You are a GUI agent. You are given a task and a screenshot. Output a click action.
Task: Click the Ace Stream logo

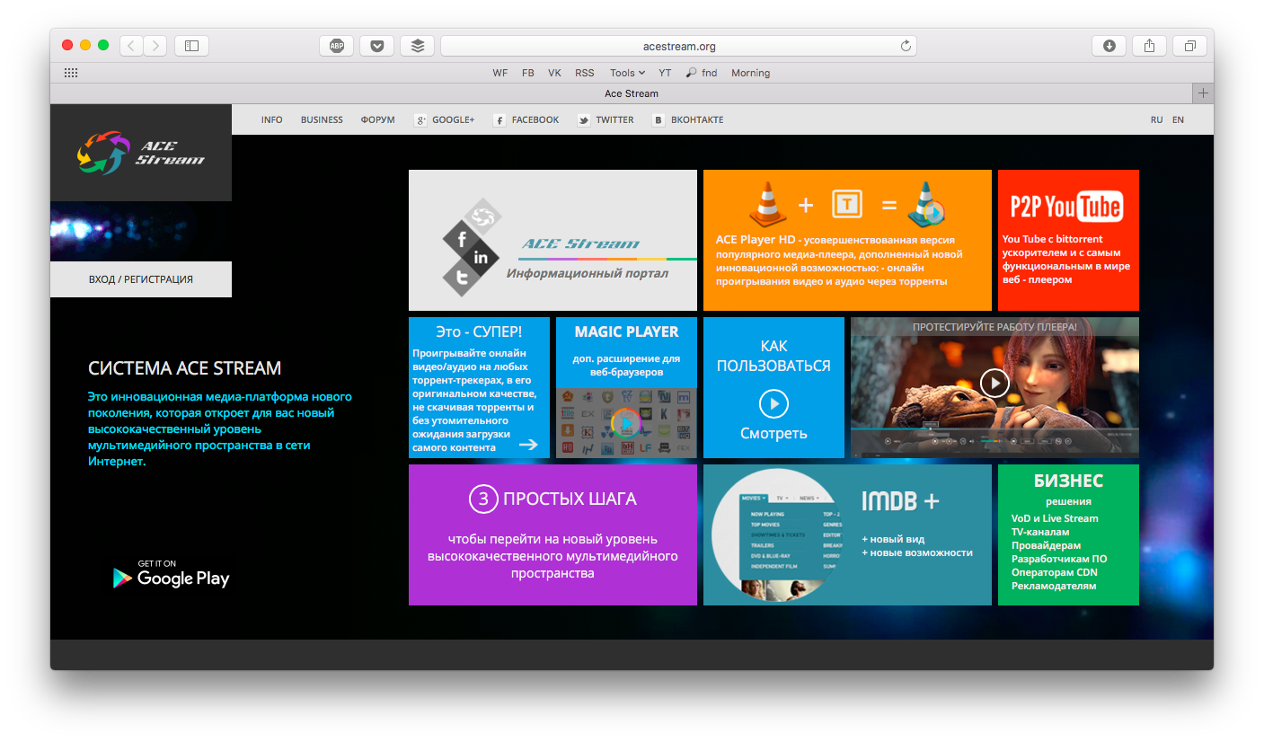coord(141,153)
